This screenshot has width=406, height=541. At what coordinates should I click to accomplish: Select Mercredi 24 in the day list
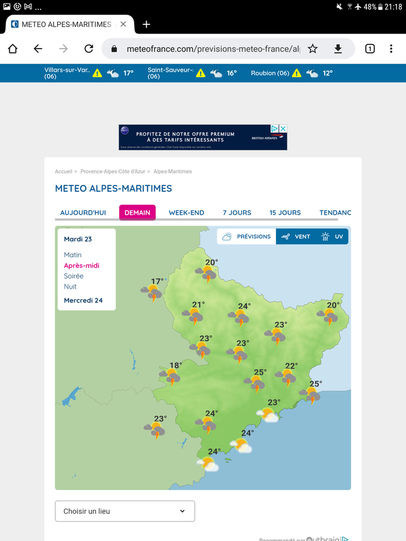[x=83, y=300]
